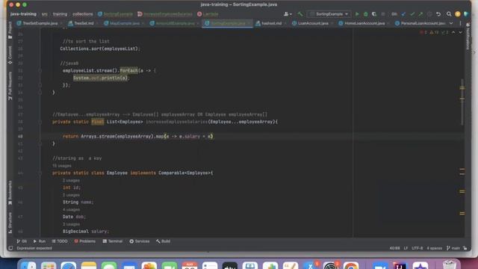The image size is (478, 269).
Task: Open the TODO tool window
Action: click(x=60, y=241)
